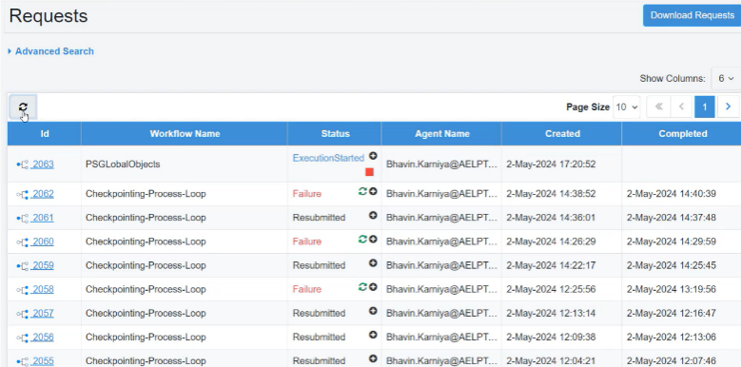Viewport: 741px width, 367px height.
Task: Select page 1 in pagination
Action: (x=704, y=106)
